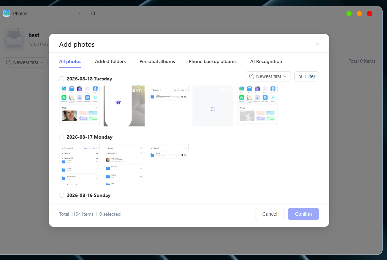Select the Monday thumbnail showing only Failed 1
387x260 pixels.
coord(168,164)
